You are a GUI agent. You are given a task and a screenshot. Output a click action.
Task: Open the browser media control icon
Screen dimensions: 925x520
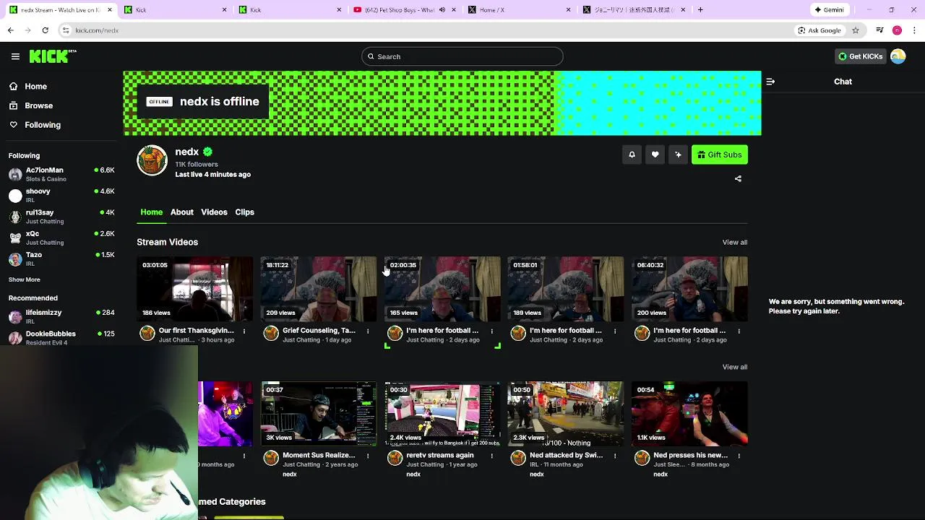pos(879,30)
